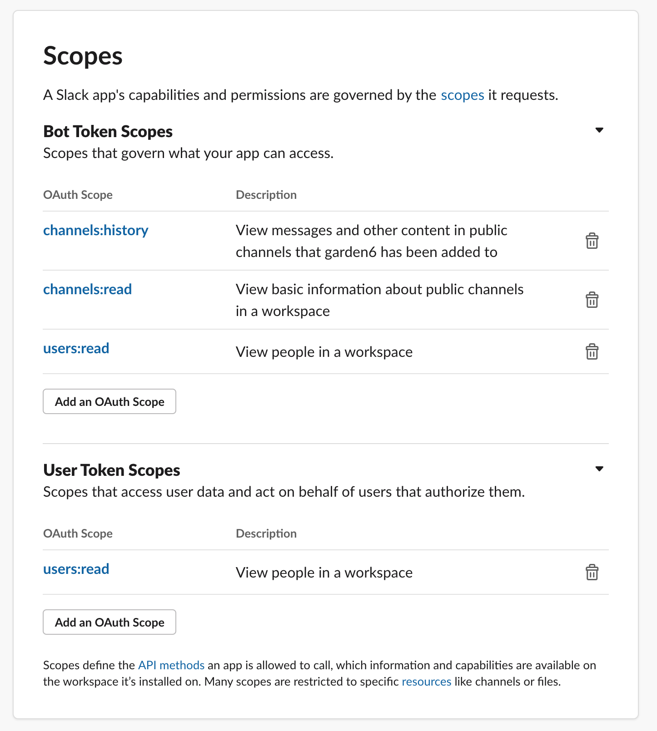This screenshot has height=731, width=657.
Task: Open the scopes documentation link
Action: [x=463, y=95]
